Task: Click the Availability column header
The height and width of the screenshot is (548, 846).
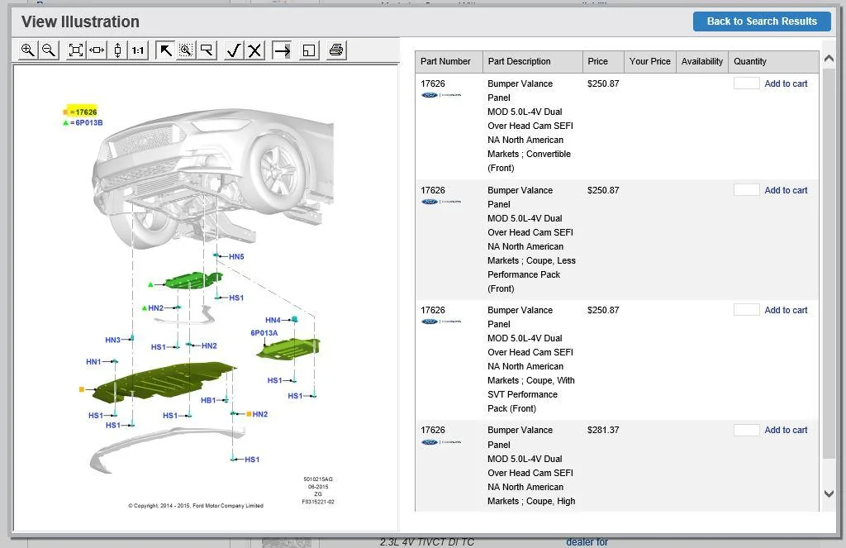Action: click(702, 61)
